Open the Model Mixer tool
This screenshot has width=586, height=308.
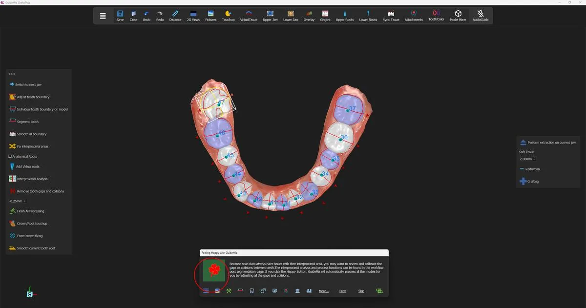[x=458, y=16]
